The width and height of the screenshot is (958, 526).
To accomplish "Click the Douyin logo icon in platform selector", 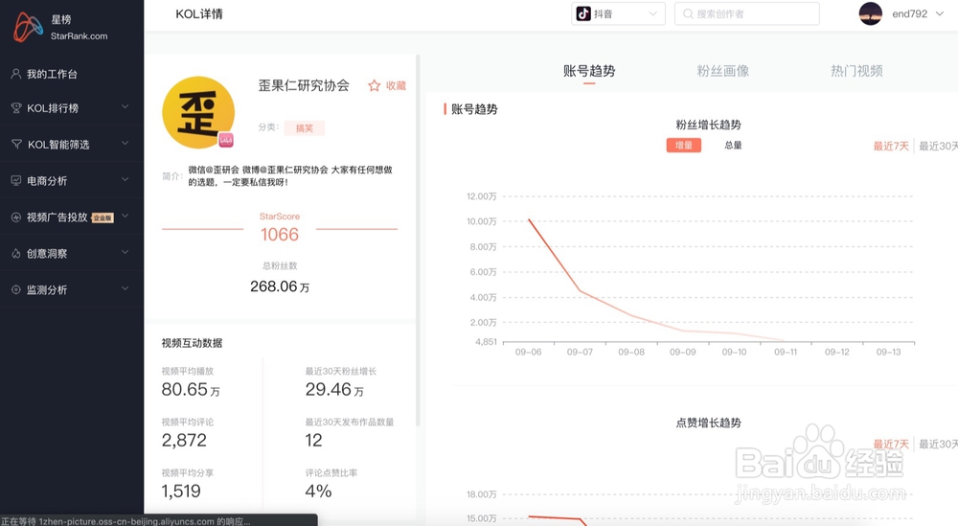I will click(583, 13).
